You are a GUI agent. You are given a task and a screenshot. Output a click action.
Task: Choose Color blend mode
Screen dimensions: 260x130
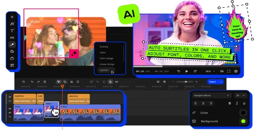(103, 52)
